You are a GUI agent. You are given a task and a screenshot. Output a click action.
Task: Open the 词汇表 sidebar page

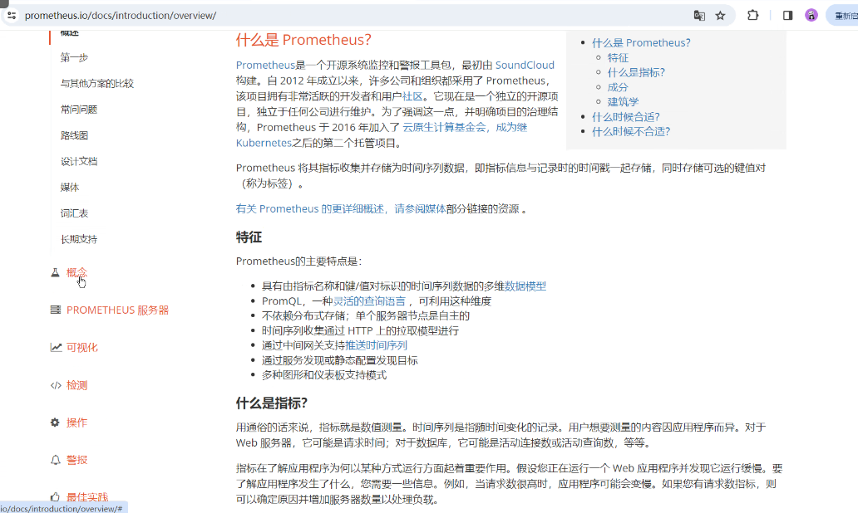point(74,213)
